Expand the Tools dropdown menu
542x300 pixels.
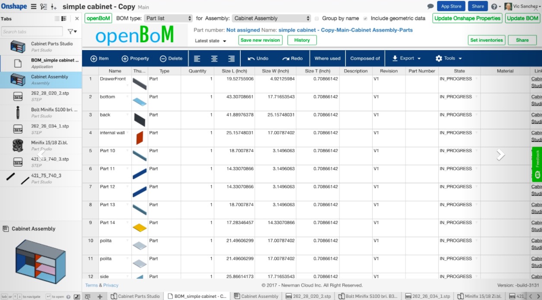449,58
